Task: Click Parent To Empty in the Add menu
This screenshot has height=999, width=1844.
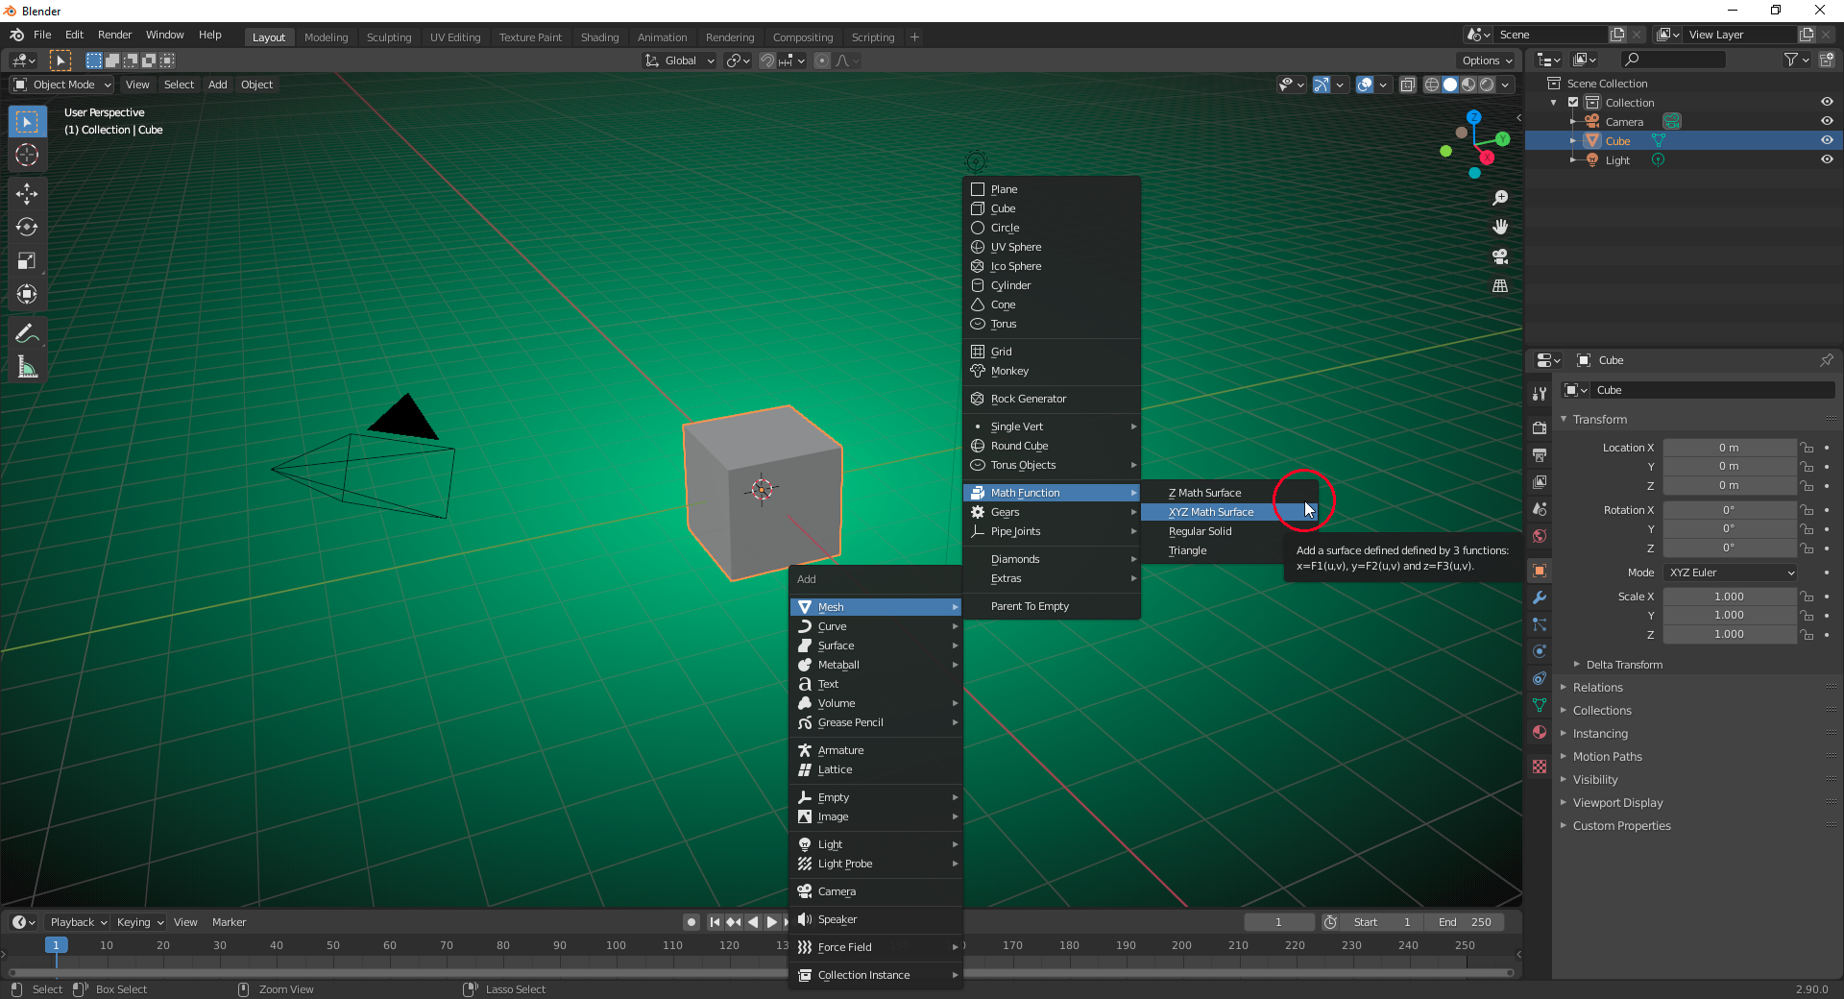Action: tap(1030, 606)
